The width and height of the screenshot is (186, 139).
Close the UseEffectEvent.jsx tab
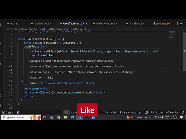tap(87, 24)
